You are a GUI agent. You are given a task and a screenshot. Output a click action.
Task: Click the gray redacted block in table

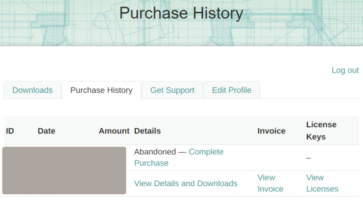coord(64,170)
